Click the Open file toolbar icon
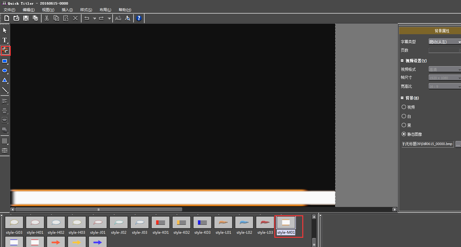This screenshot has height=247, width=461. (16, 18)
